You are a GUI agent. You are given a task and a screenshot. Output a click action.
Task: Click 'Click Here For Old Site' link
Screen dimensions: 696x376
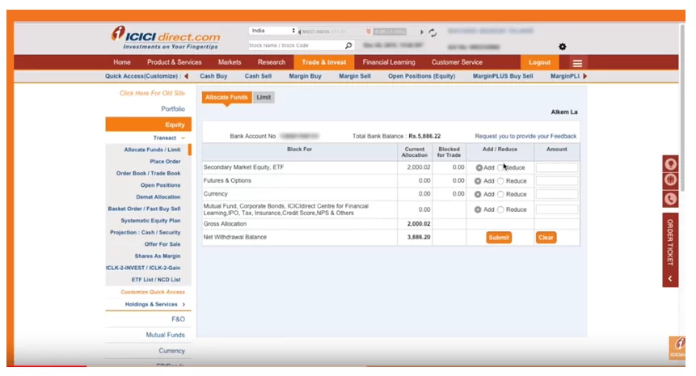click(152, 93)
